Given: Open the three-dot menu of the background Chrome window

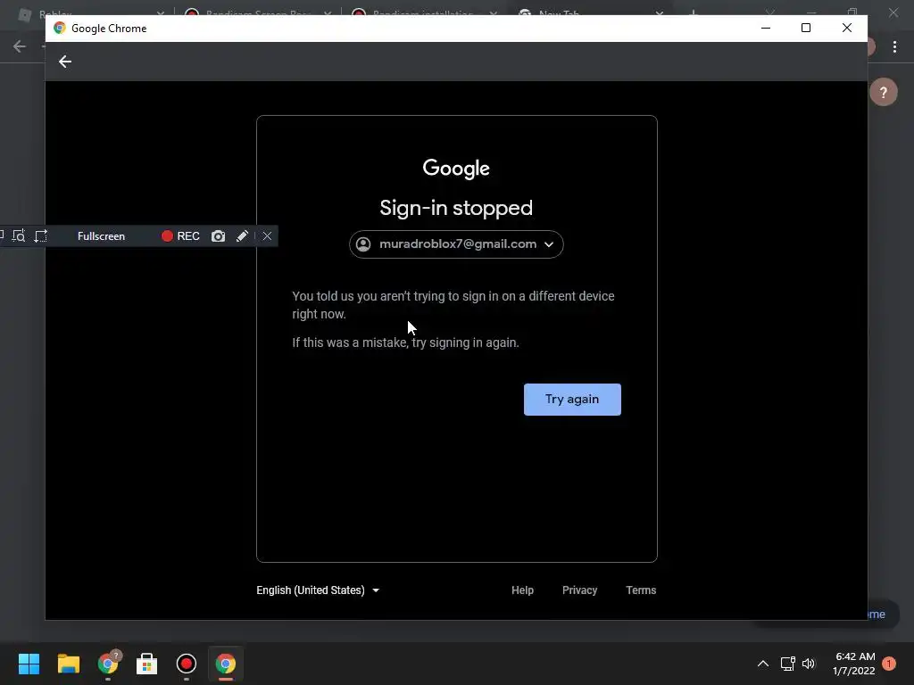Looking at the screenshot, I should [x=894, y=46].
